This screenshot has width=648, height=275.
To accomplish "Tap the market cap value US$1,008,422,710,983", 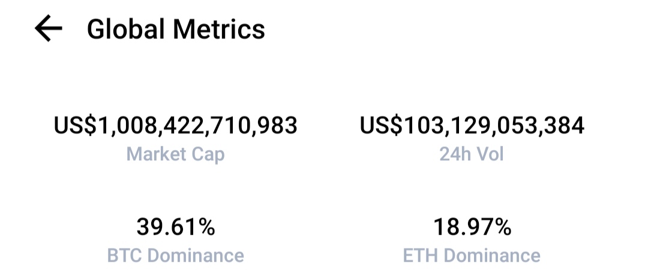I will pyautogui.click(x=176, y=125).
